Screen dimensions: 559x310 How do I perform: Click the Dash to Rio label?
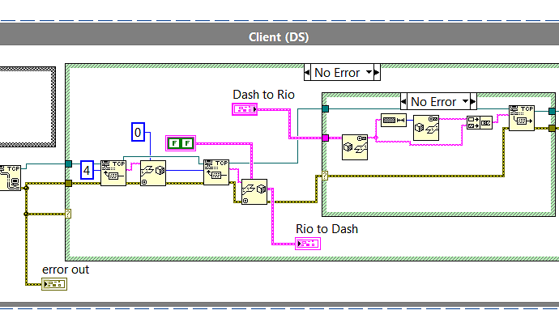[263, 95]
